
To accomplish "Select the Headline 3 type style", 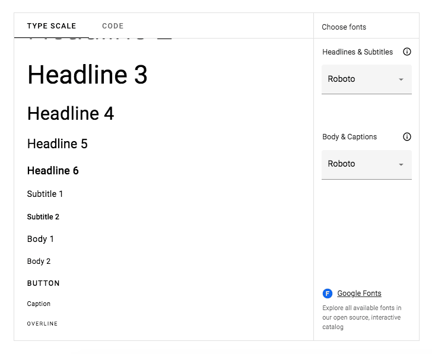I will point(87,75).
